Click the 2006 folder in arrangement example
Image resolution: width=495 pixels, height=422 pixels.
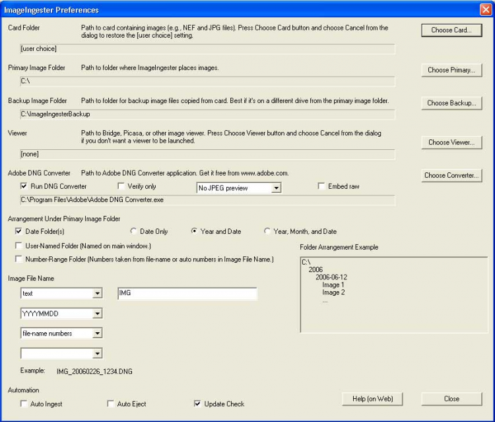(x=315, y=269)
